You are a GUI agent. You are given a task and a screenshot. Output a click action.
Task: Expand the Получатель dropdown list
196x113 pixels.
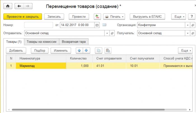(x=188, y=33)
